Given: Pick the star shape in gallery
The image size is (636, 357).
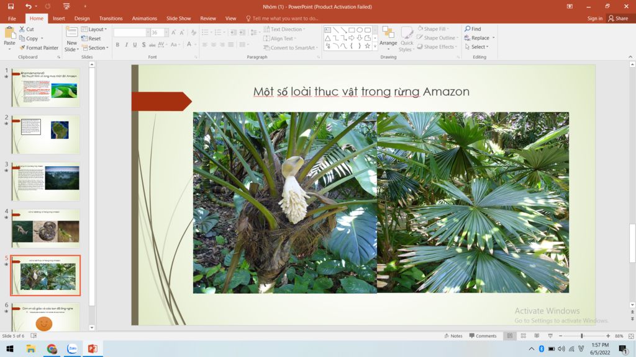Looking at the screenshot, I should pos(368,46).
